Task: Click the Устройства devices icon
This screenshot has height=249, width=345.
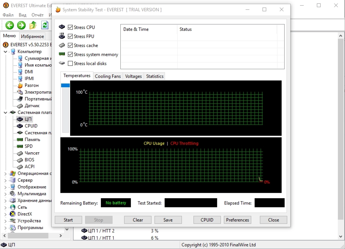Action: pos(13,221)
